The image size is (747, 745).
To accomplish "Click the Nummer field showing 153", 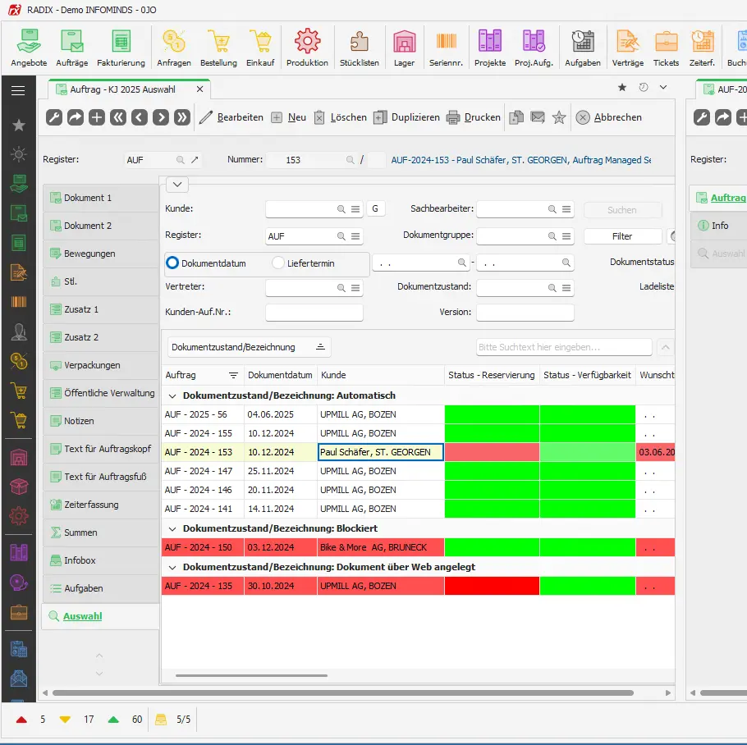I will click(312, 160).
